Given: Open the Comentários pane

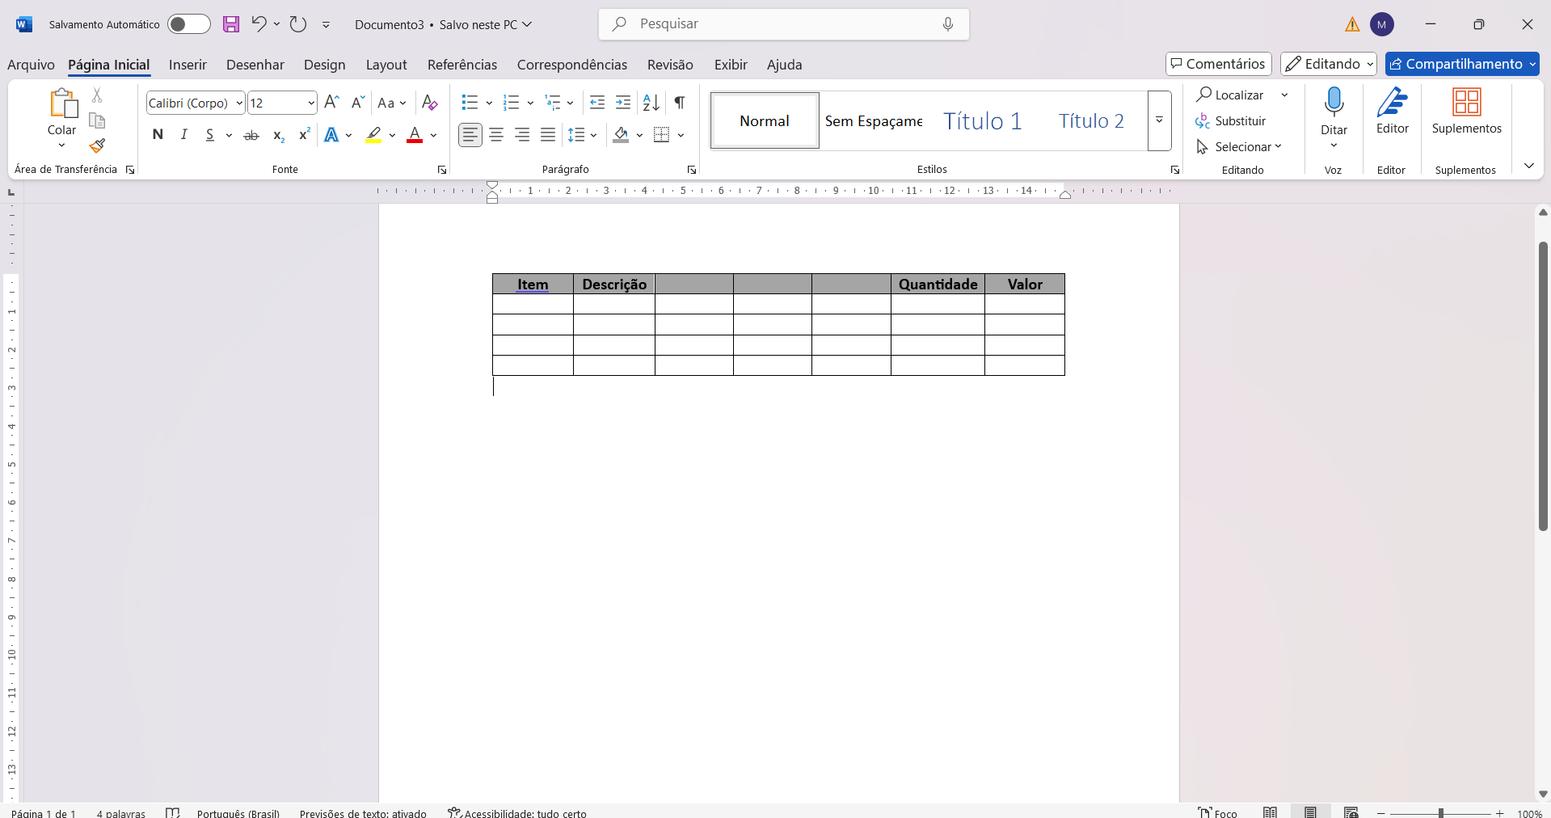Looking at the screenshot, I should [x=1218, y=64].
